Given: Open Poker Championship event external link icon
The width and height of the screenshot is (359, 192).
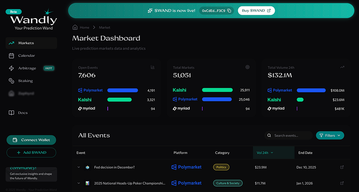Looking at the screenshot, I should [342, 183].
